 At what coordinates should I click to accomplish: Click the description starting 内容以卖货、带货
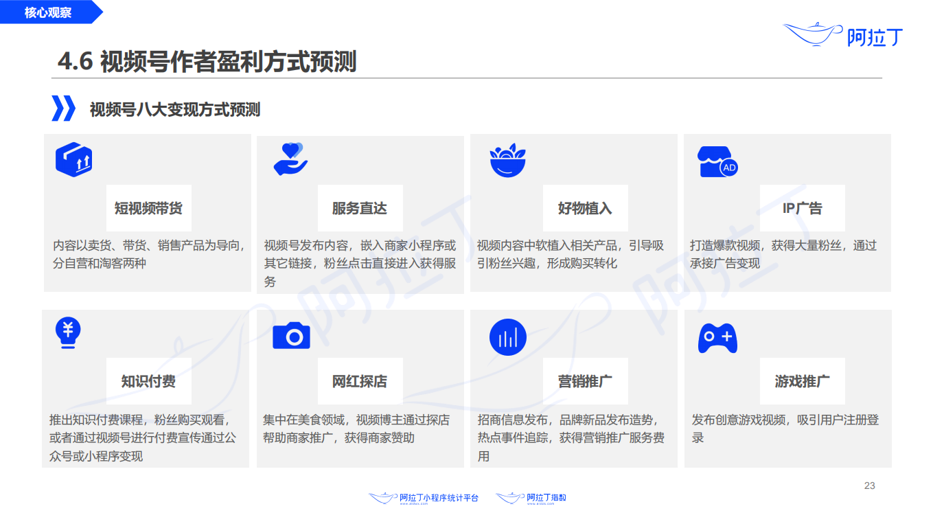coord(149,254)
